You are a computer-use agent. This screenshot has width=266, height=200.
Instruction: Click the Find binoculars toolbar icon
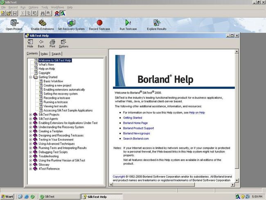[x=43, y=13]
